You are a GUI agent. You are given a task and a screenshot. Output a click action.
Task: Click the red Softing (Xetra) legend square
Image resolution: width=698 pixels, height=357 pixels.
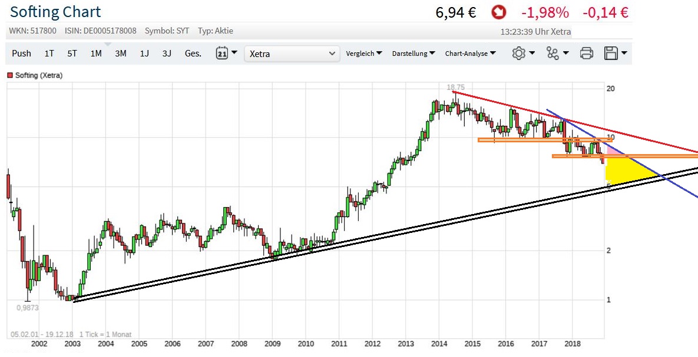tap(10, 76)
